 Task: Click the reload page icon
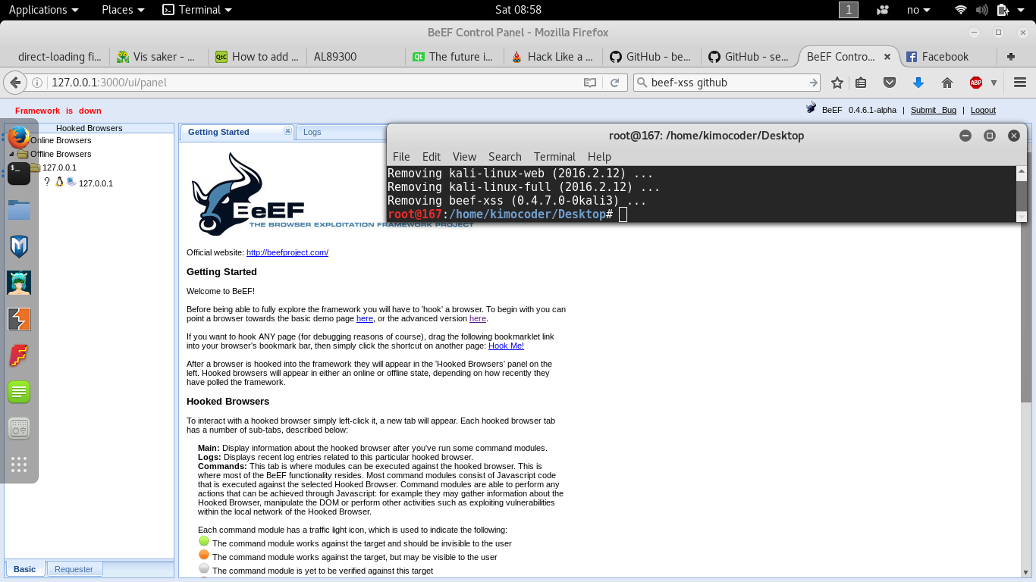click(x=615, y=83)
